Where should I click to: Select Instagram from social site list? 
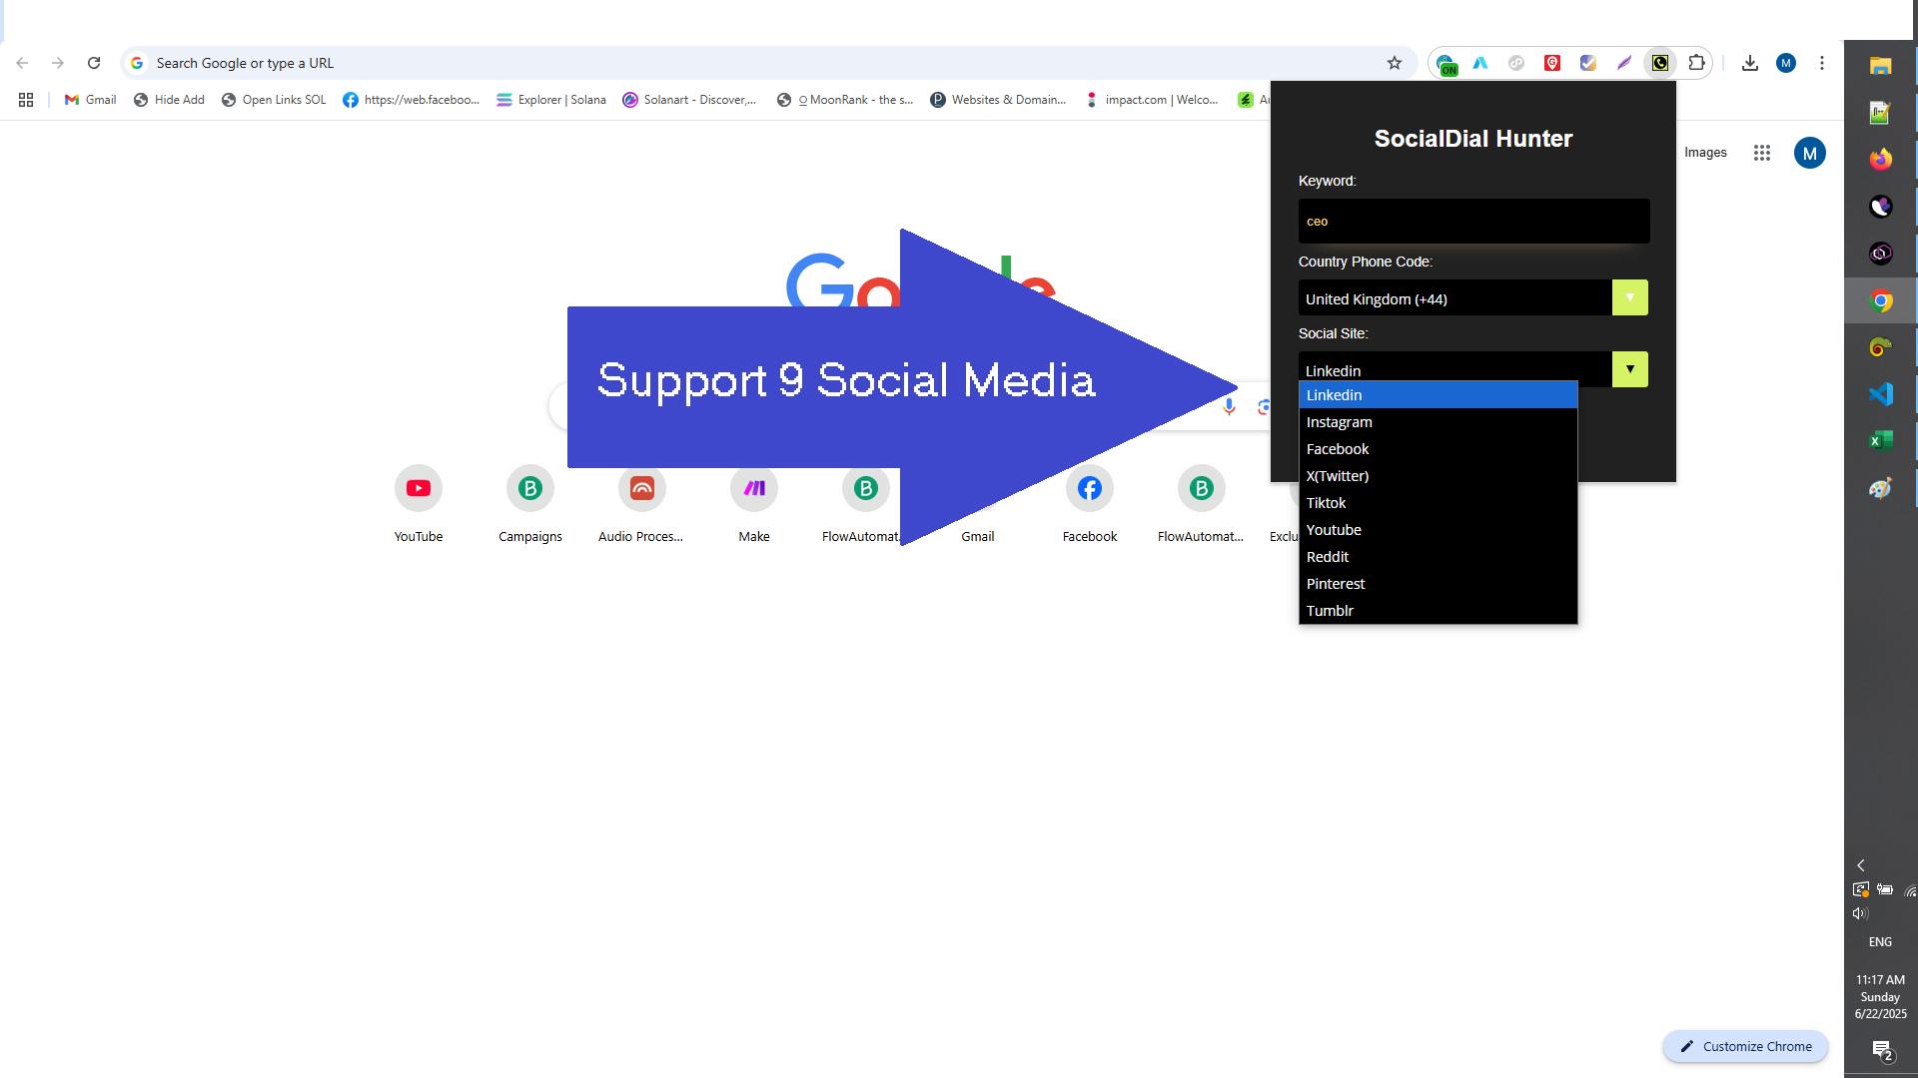(1339, 422)
